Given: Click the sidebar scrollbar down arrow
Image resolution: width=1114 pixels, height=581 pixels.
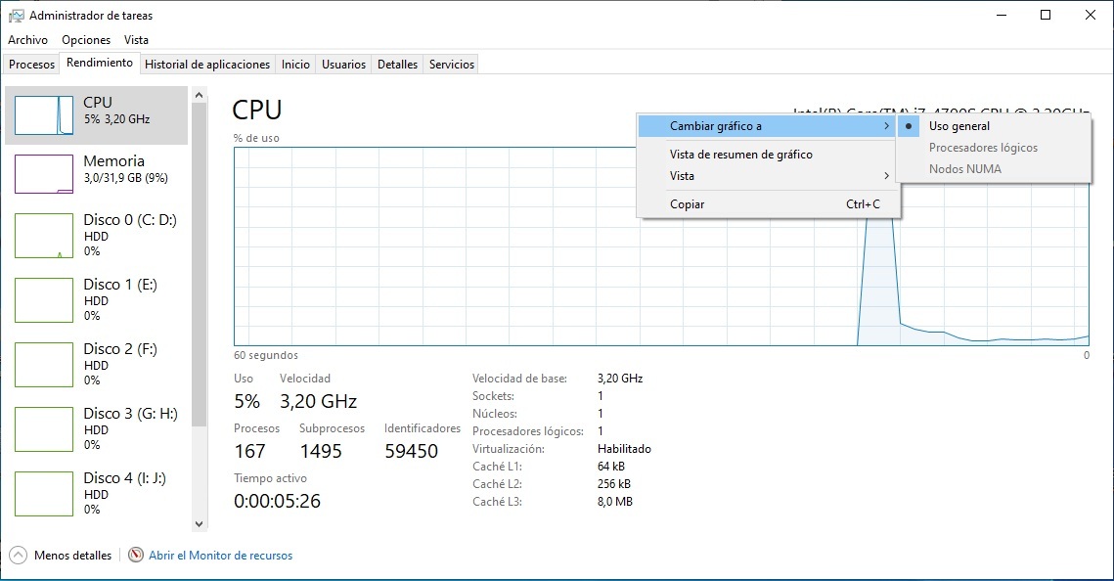Looking at the screenshot, I should pyautogui.click(x=200, y=524).
